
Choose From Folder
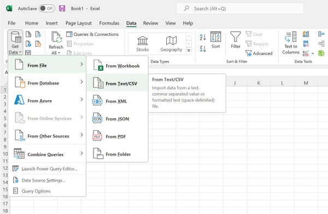(x=117, y=154)
